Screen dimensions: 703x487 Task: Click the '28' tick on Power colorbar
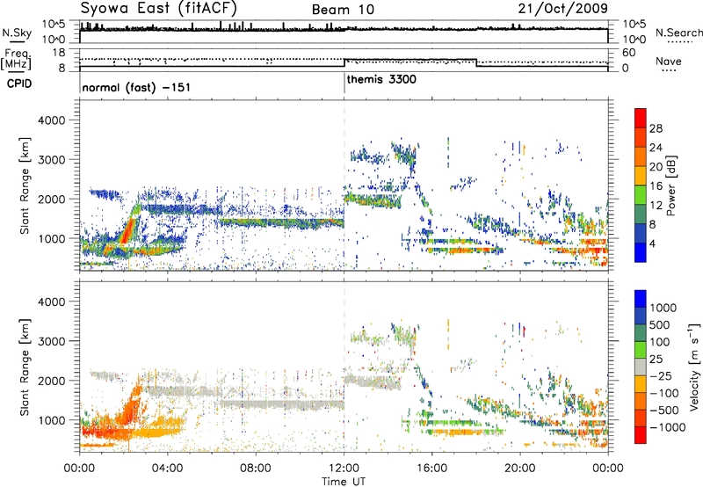pyautogui.click(x=656, y=128)
